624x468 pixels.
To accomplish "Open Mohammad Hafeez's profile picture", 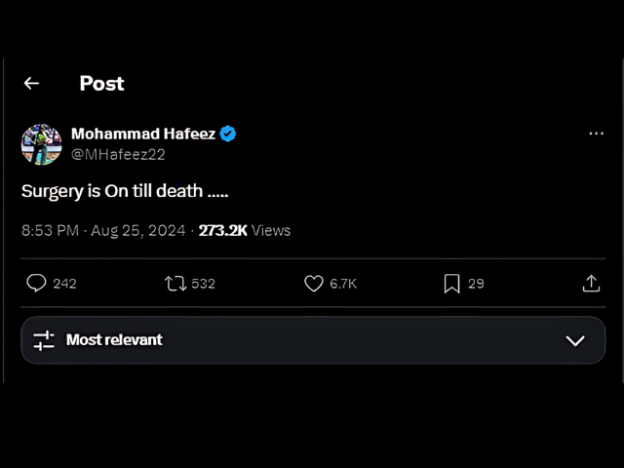I will coord(42,144).
